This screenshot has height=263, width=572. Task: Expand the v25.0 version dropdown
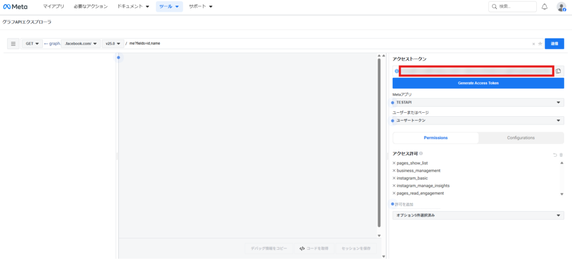tap(113, 44)
